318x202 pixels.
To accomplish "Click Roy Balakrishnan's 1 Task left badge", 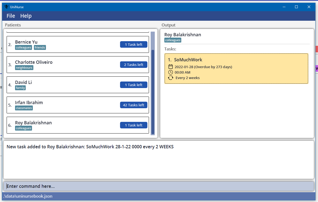I will pyautogui.click(x=134, y=125).
